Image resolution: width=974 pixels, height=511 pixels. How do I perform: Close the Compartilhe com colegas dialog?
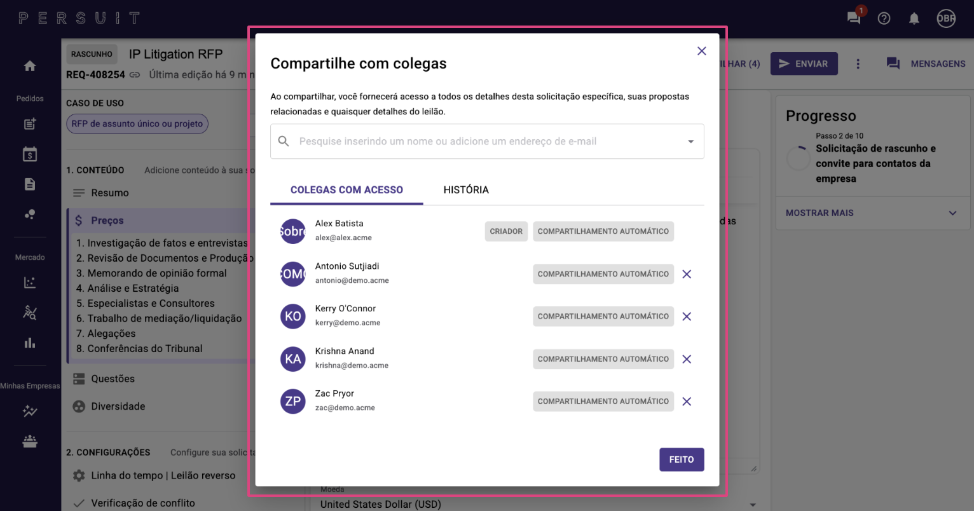click(702, 51)
